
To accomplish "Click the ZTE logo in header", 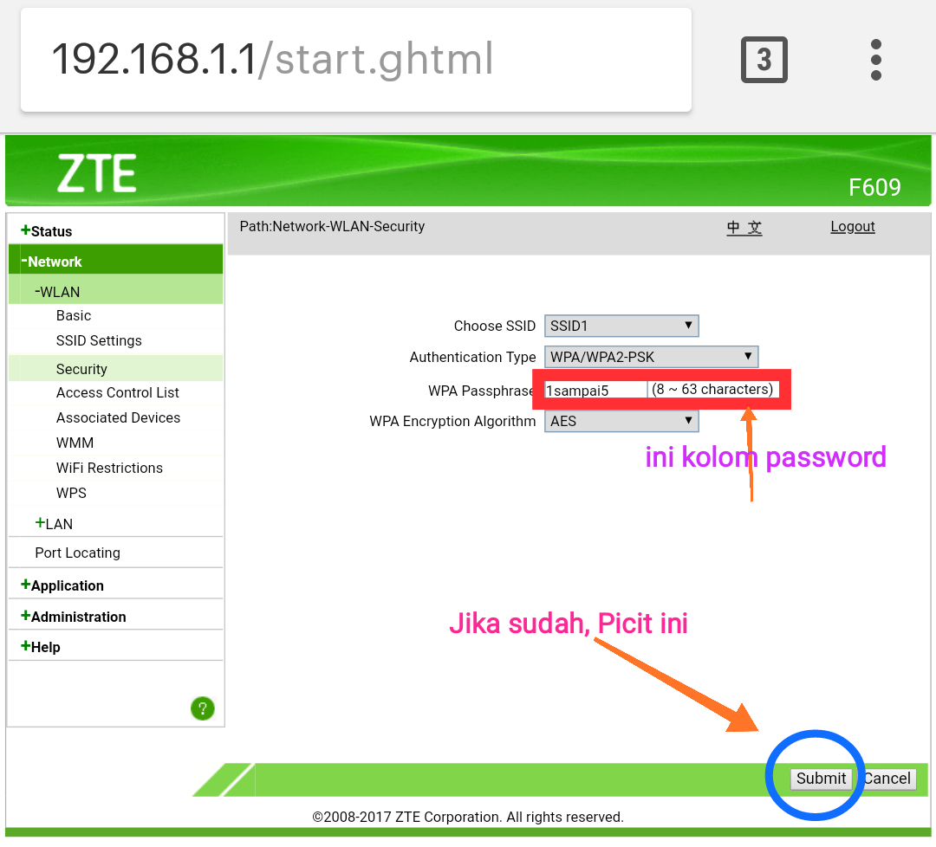I will coord(97,173).
